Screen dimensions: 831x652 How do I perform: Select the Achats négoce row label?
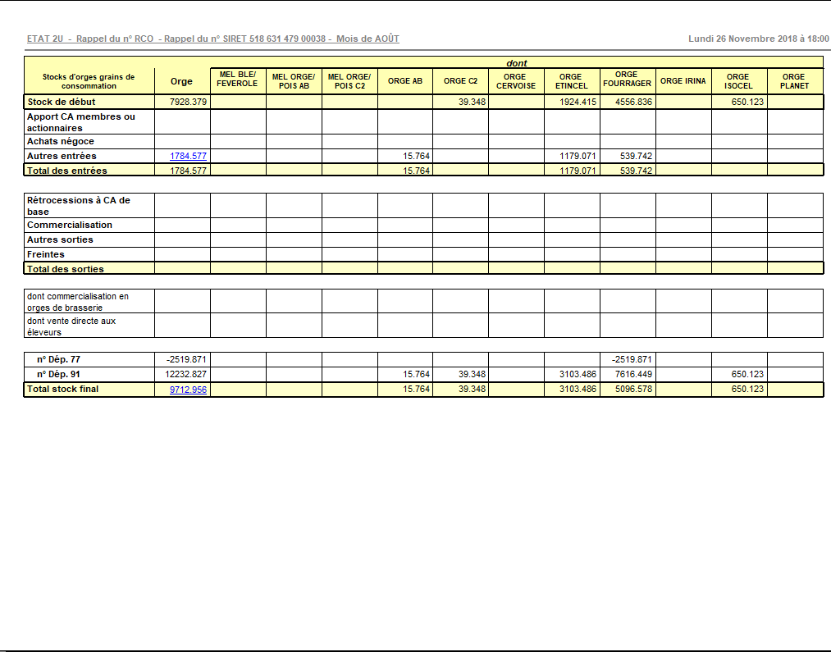(61, 141)
